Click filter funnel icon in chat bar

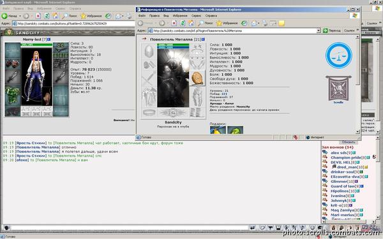(x=271, y=228)
